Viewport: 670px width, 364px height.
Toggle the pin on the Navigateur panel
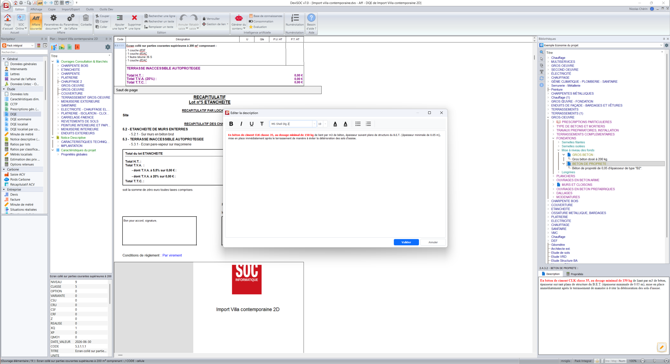click(42, 39)
